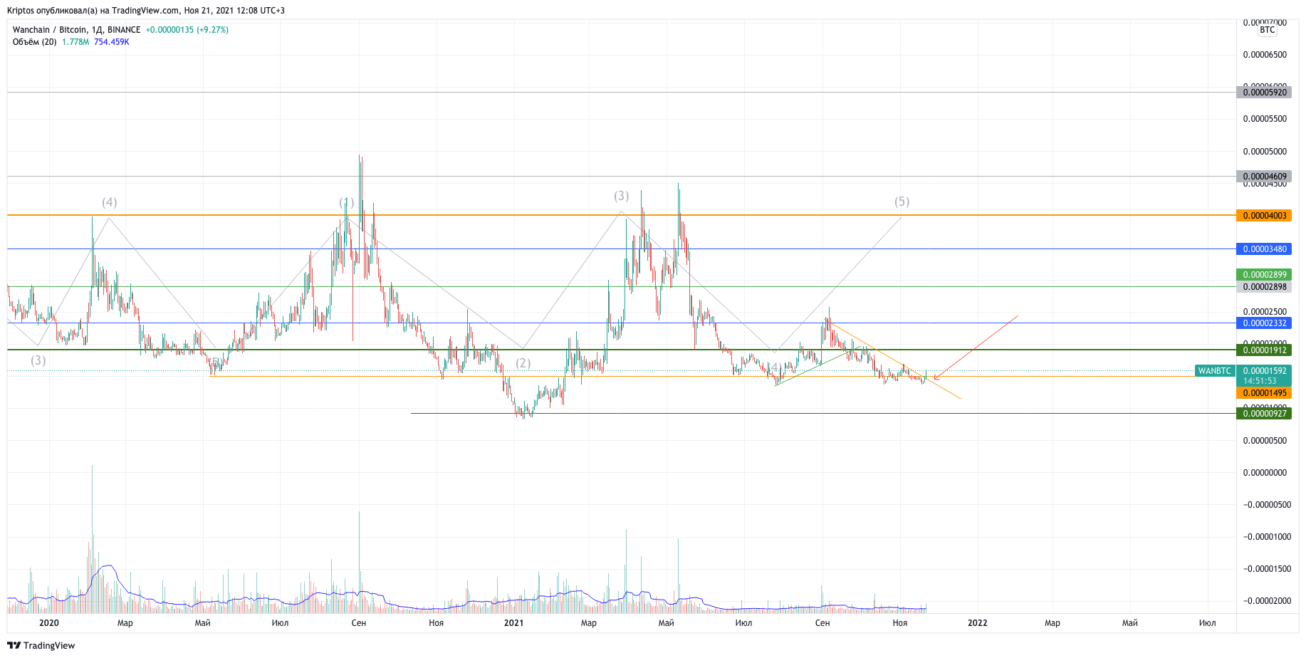
Task: Click the 2020 year label on time axis
Action: (x=49, y=623)
